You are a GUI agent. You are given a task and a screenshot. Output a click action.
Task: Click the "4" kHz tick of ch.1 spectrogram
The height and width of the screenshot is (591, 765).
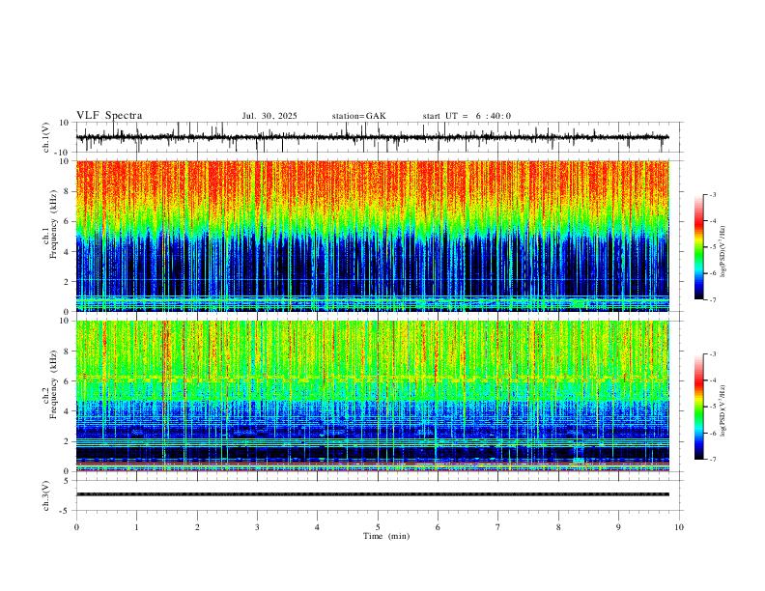point(68,252)
